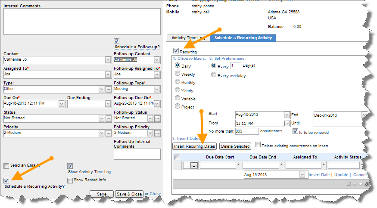Expand the Contact dropdown

pos(108,60)
